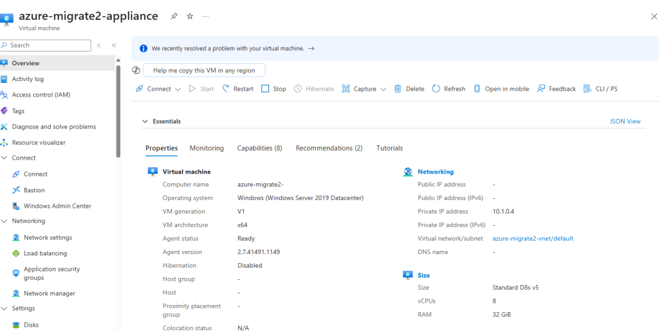Viewport: 659px width, 332px height.
Task: Open the Recommendations (2) tab
Action: [329, 149]
